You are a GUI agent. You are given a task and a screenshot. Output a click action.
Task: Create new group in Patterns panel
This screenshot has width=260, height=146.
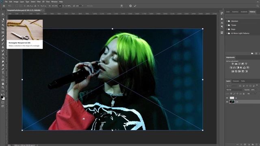point(252,54)
